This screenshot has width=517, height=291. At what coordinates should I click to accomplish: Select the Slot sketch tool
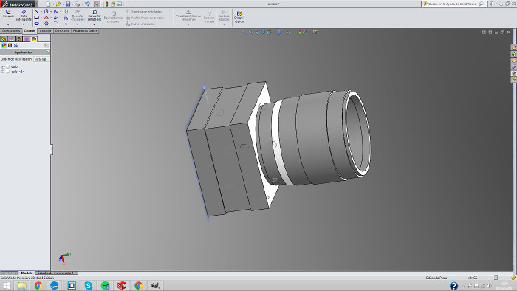37,24
